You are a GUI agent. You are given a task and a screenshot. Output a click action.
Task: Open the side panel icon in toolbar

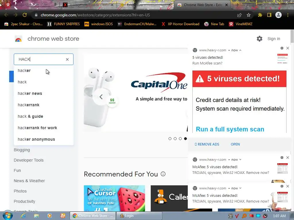tap(269, 15)
